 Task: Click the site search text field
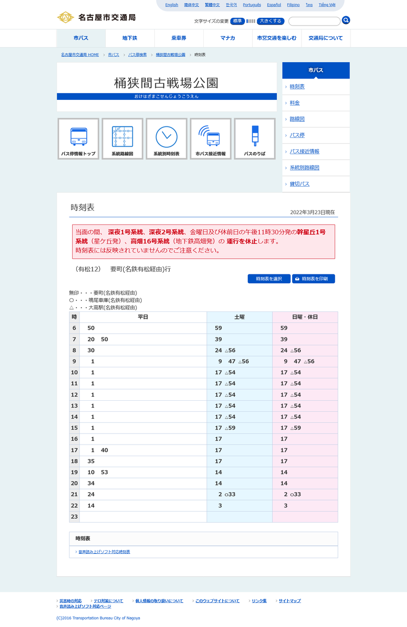[x=314, y=21]
